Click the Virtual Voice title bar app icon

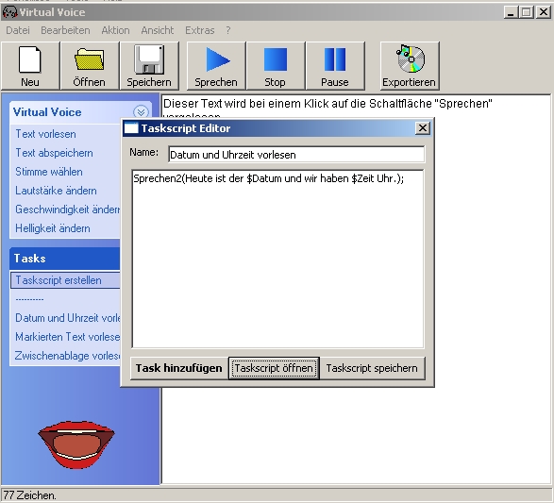coord(9,12)
